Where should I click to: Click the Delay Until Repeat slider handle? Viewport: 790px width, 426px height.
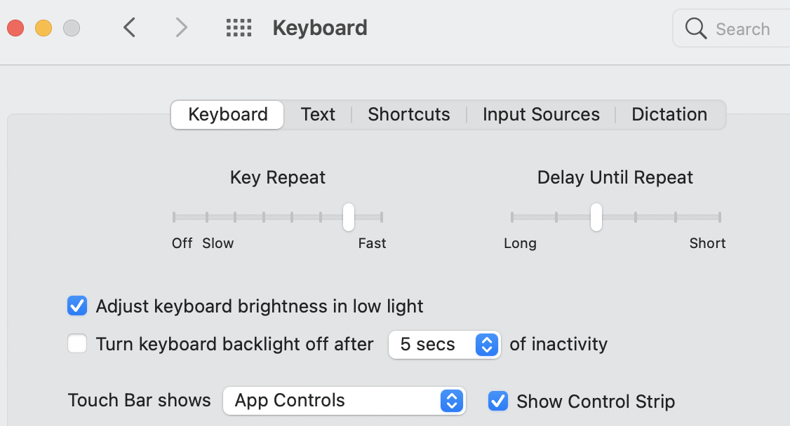596,217
